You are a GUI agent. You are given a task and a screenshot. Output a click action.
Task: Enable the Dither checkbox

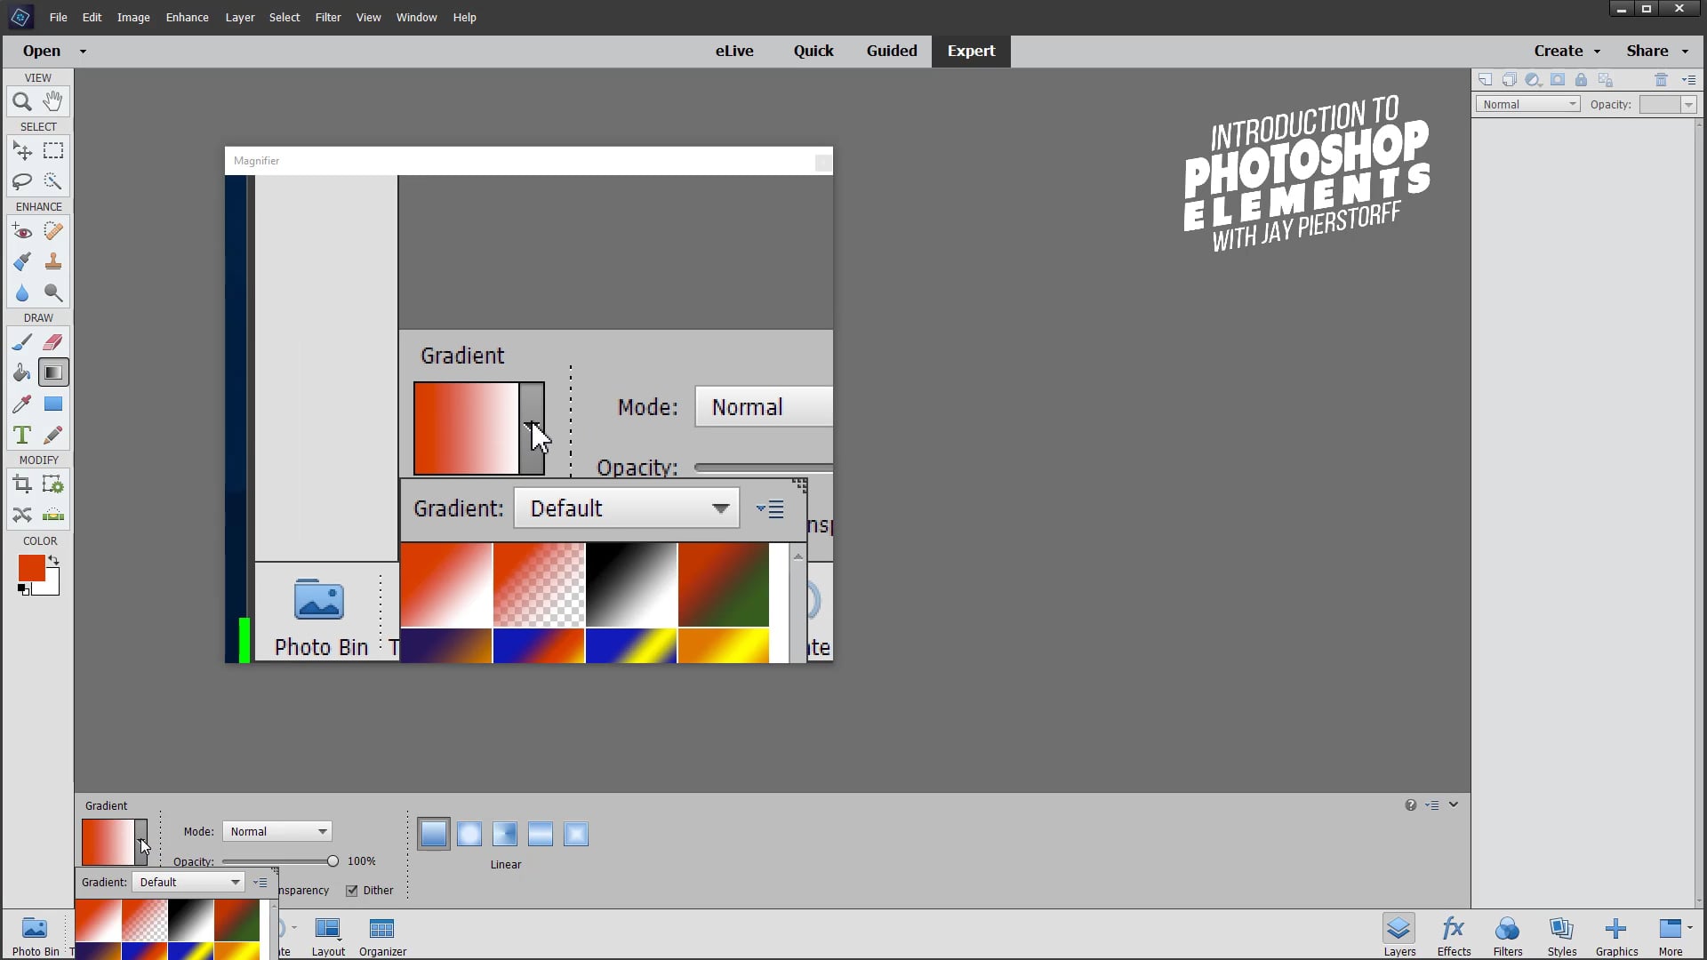[x=352, y=890]
